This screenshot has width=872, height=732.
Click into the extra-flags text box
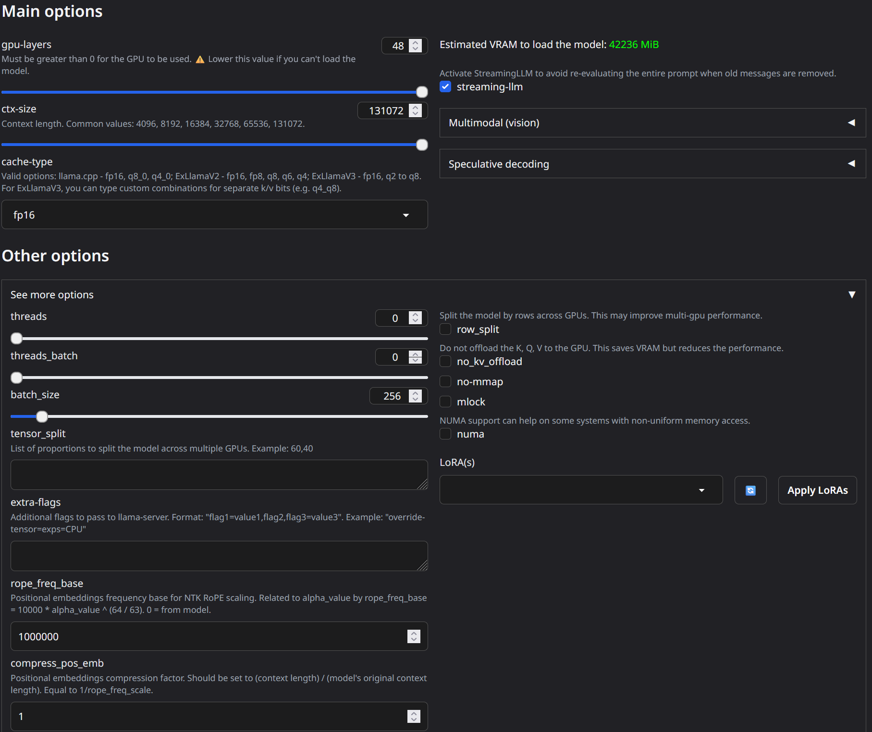[219, 556]
